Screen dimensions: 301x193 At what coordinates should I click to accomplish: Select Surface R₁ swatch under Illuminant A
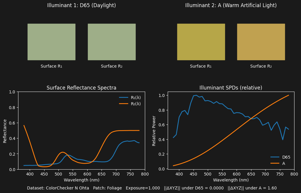pos(201,42)
